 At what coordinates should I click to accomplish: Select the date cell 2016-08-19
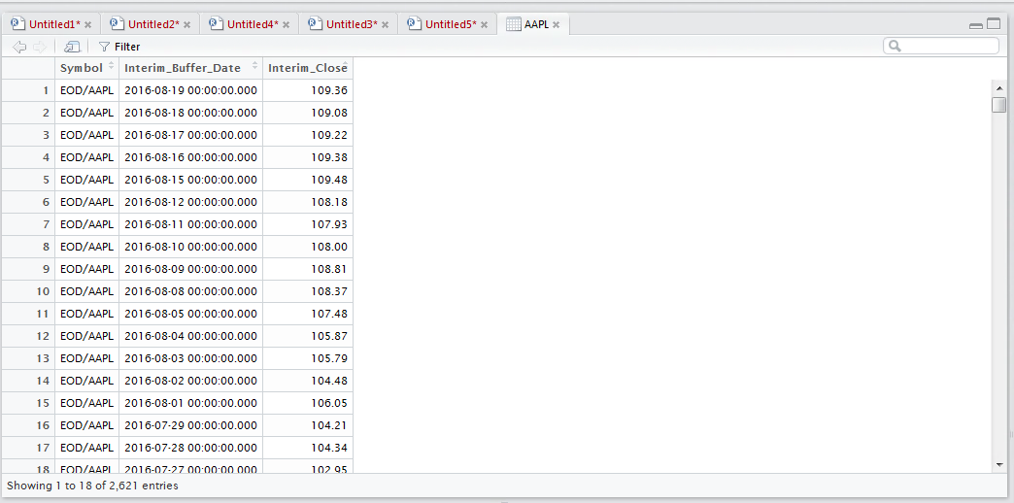point(190,90)
